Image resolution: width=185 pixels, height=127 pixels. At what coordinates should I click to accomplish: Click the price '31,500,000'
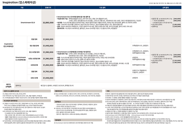click(48, 39)
